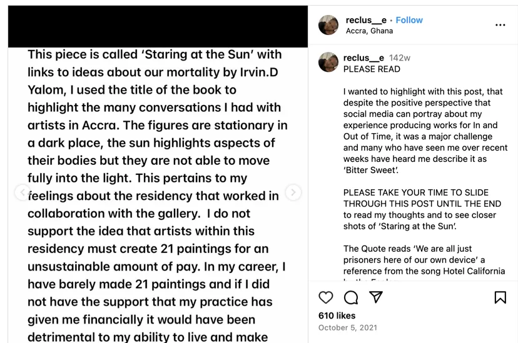This screenshot has height=343, width=518.
Task: Open the three-dot more options menu
Action: [x=500, y=25]
